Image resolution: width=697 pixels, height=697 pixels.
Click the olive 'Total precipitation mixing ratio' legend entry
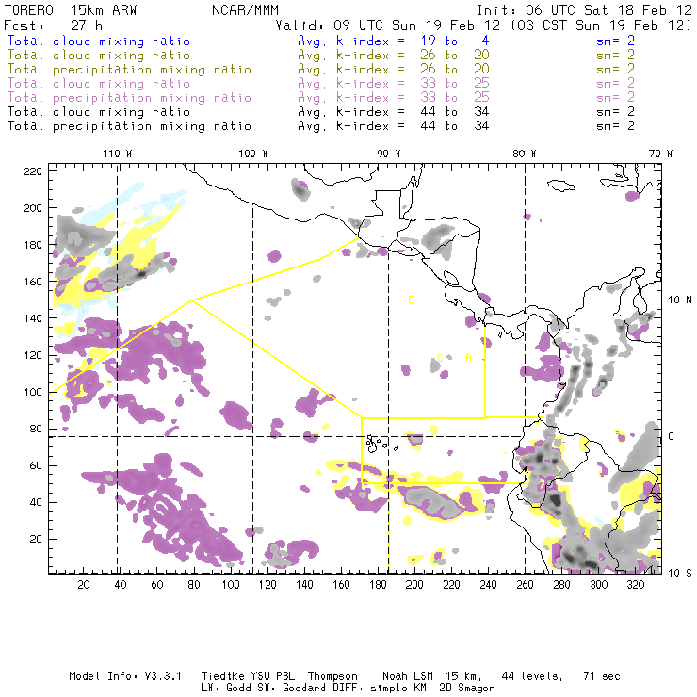pos(129,70)
